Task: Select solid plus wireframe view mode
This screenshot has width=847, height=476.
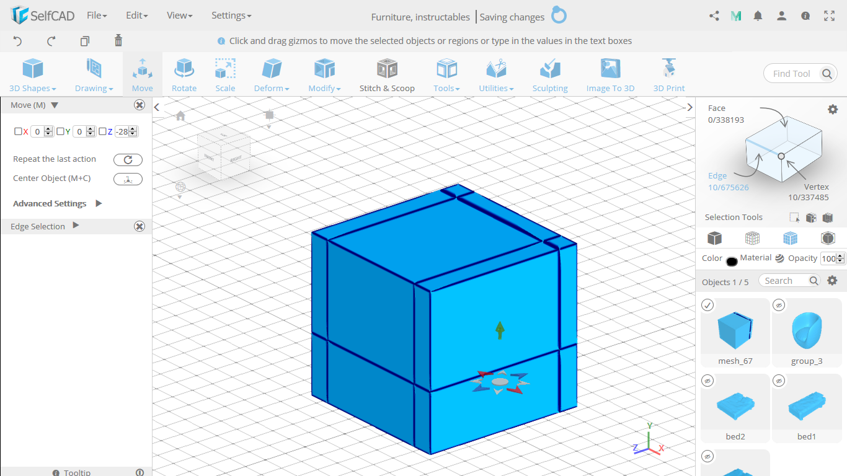Action: pyautogui.click(x=790, y=238)
